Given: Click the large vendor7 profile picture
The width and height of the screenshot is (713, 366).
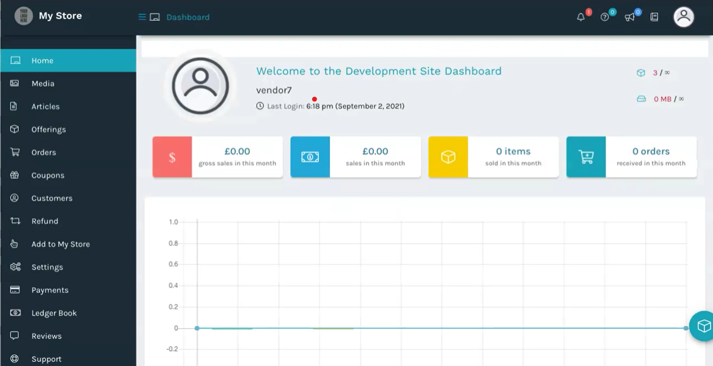Looking at the screenshot, I should click(x=200, y=86).
